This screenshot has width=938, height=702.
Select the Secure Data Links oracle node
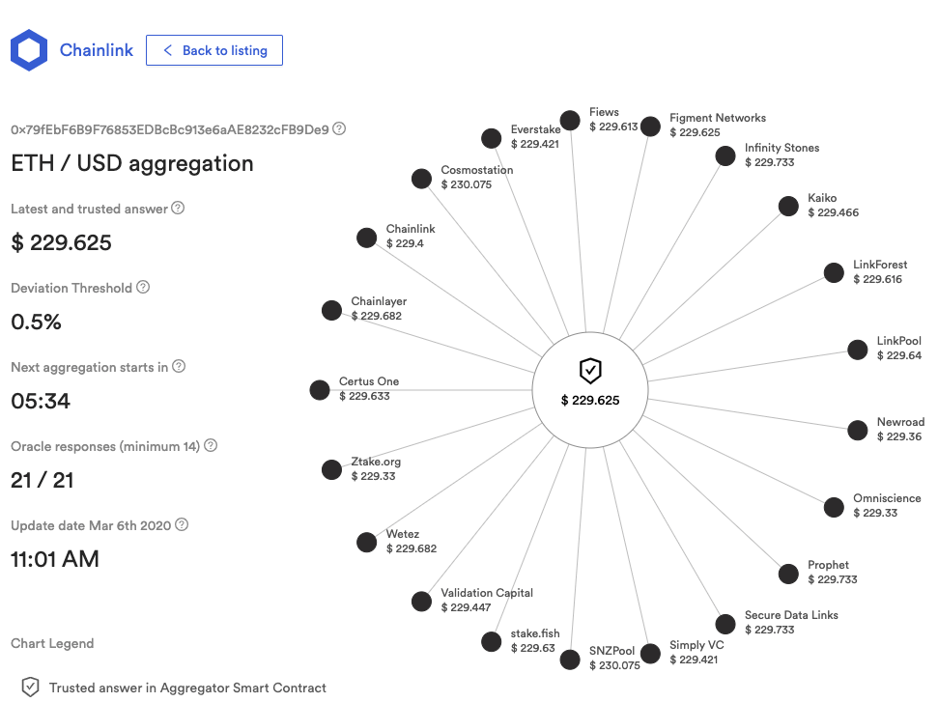725,624
